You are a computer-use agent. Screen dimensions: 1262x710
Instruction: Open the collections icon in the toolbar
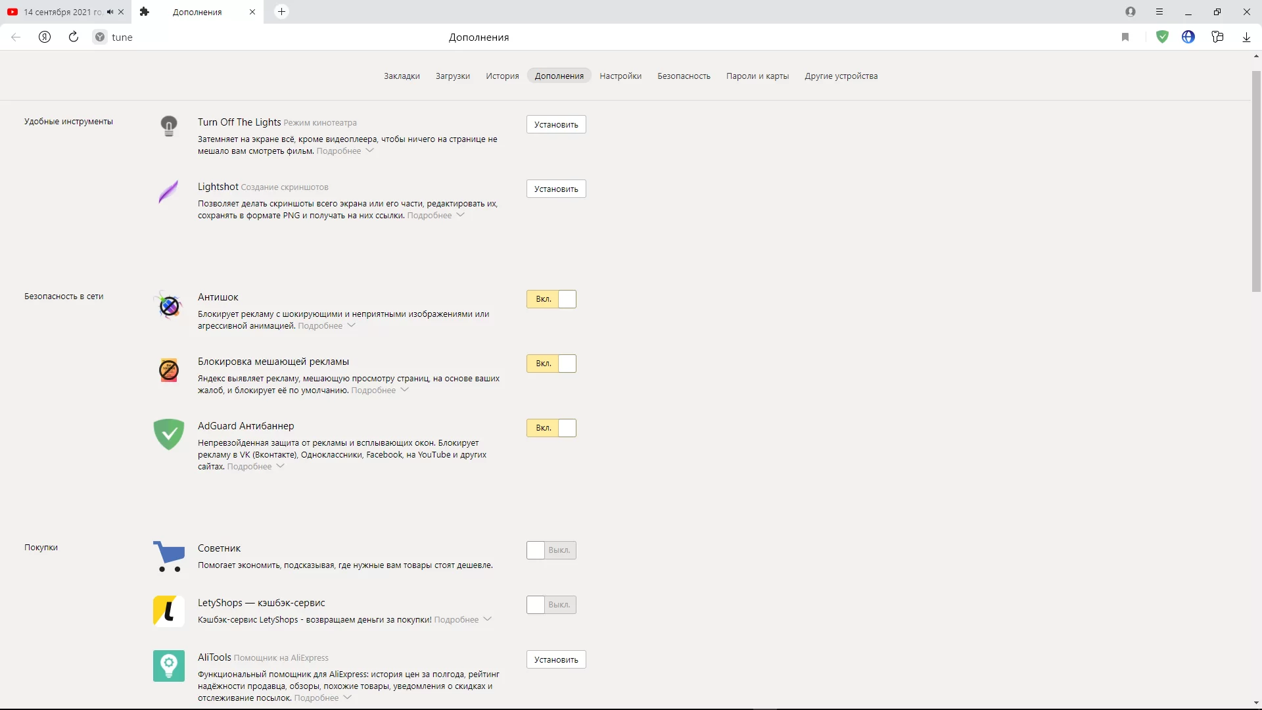pos(1217,37)
